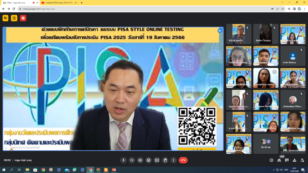
Task: Click the share page icon in address bar
Action: [277, 9]
